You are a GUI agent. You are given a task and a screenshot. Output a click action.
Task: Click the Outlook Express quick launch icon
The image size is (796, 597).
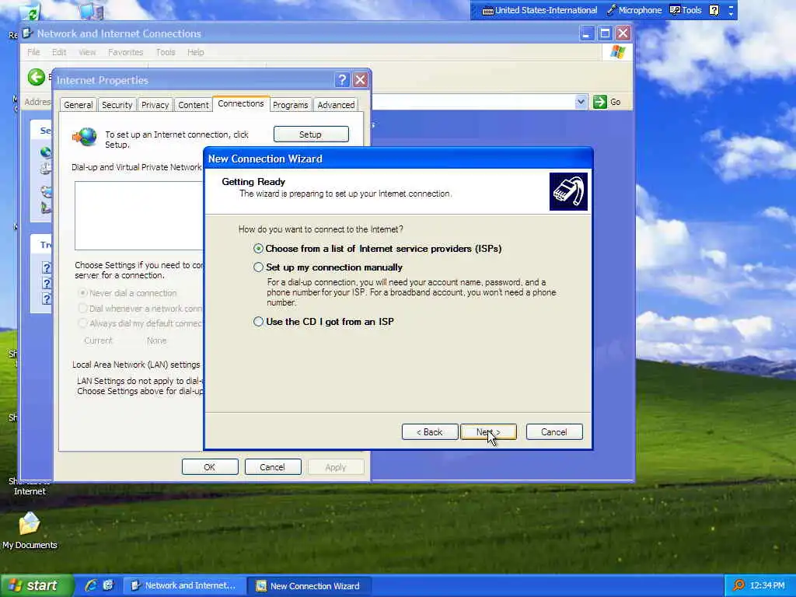(108, 585)
